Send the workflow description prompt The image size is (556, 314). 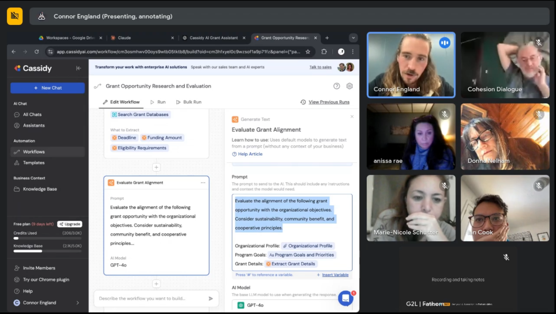[211, 298]
